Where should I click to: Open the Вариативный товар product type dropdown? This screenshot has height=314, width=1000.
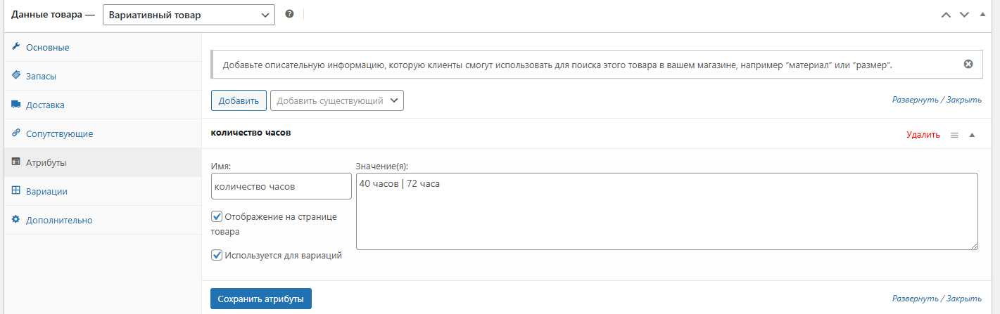coord(189,14)
